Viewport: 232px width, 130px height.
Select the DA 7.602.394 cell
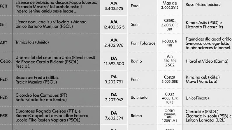point(114,116)
